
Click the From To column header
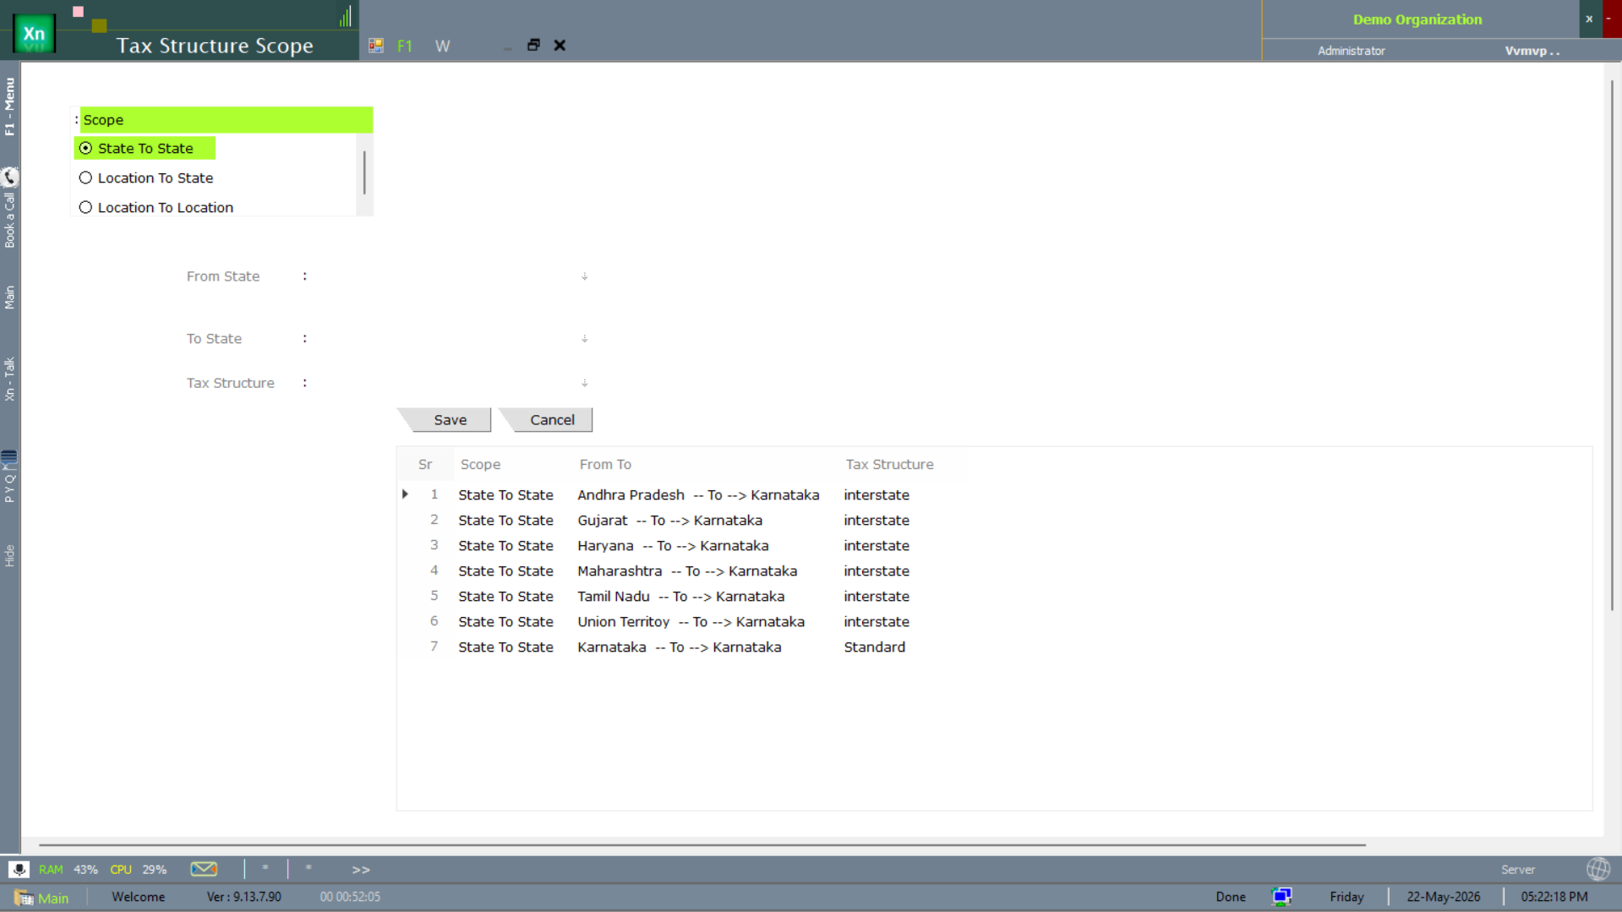(605, 464)
